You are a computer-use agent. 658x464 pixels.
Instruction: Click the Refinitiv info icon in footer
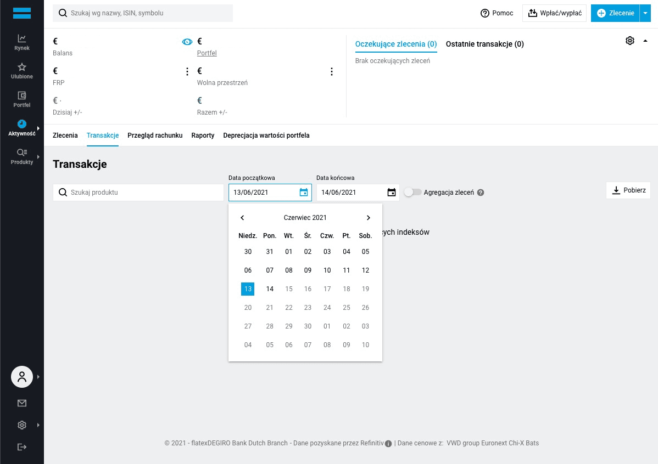pos(388,444)
